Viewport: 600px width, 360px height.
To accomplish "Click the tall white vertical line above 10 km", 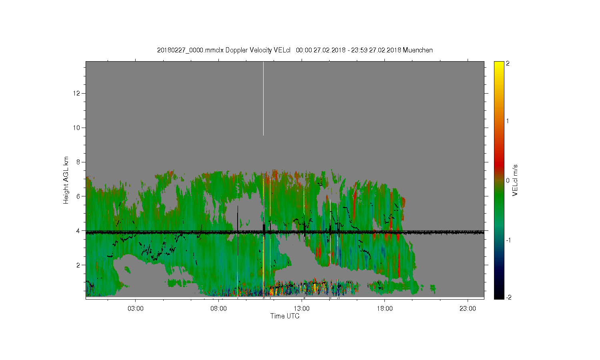I will 263,98.
